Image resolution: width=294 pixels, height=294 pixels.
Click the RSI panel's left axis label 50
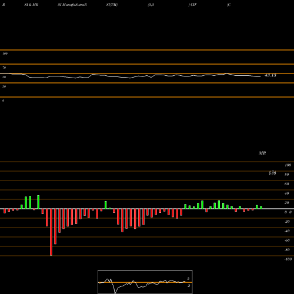coord(4,77)
